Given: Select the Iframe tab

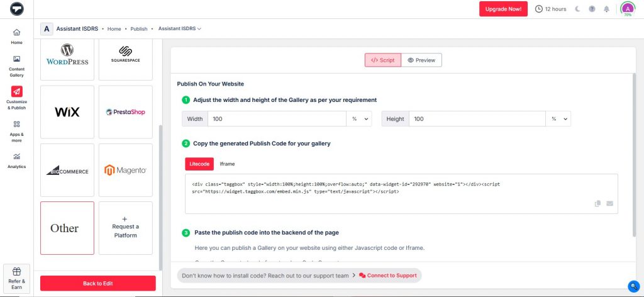Looking at the screenshot, I should pos(227,164).
